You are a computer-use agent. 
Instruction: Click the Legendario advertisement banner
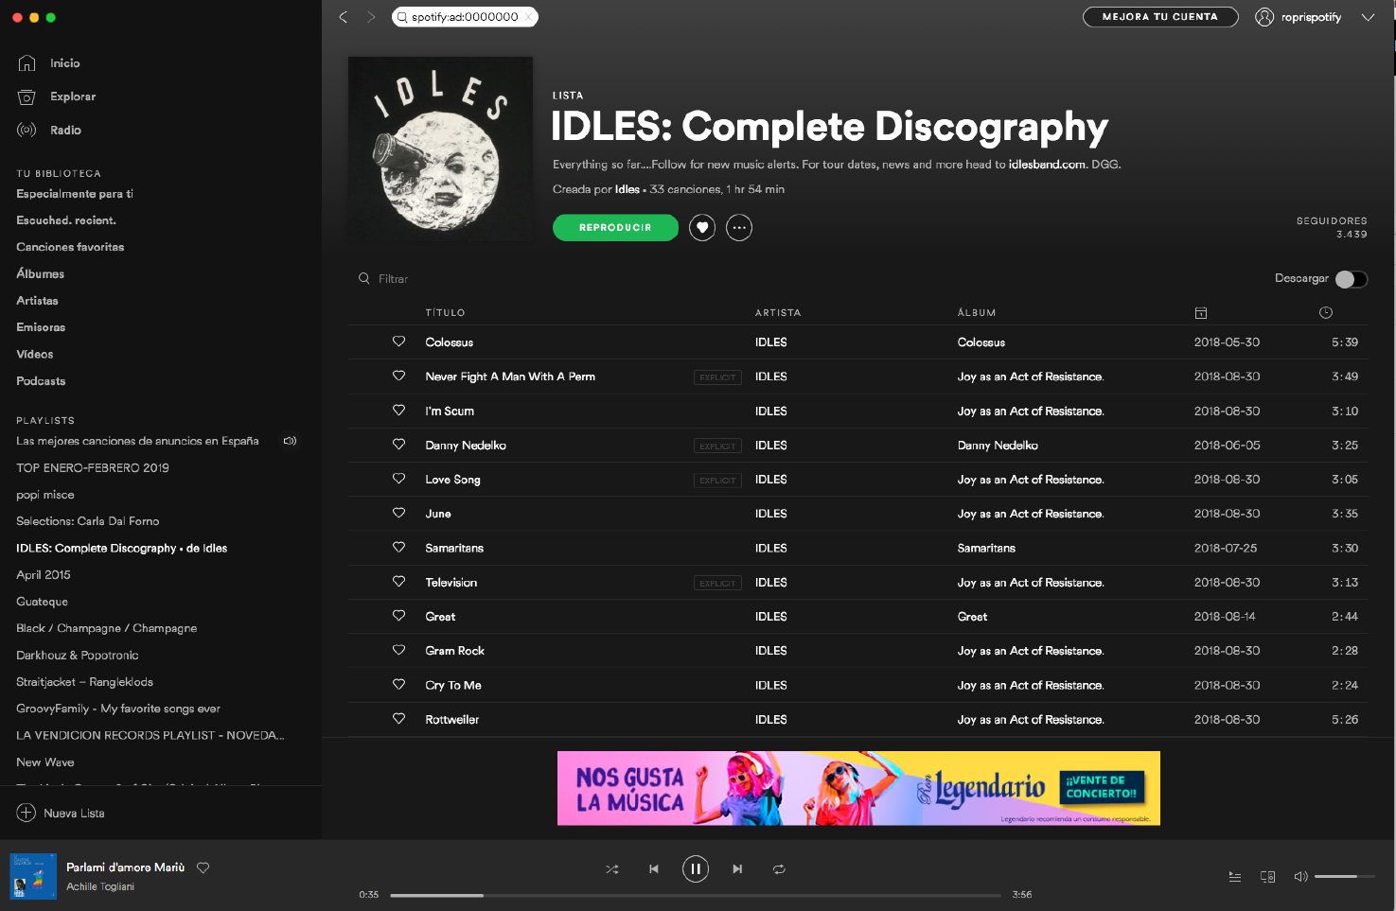[858, 788]
